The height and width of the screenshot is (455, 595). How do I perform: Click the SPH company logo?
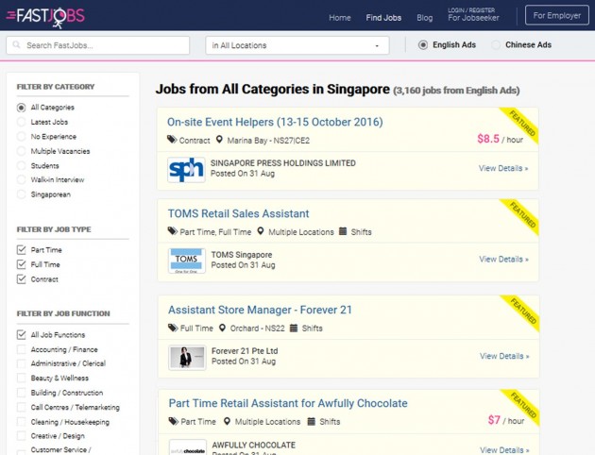[186, 169]
